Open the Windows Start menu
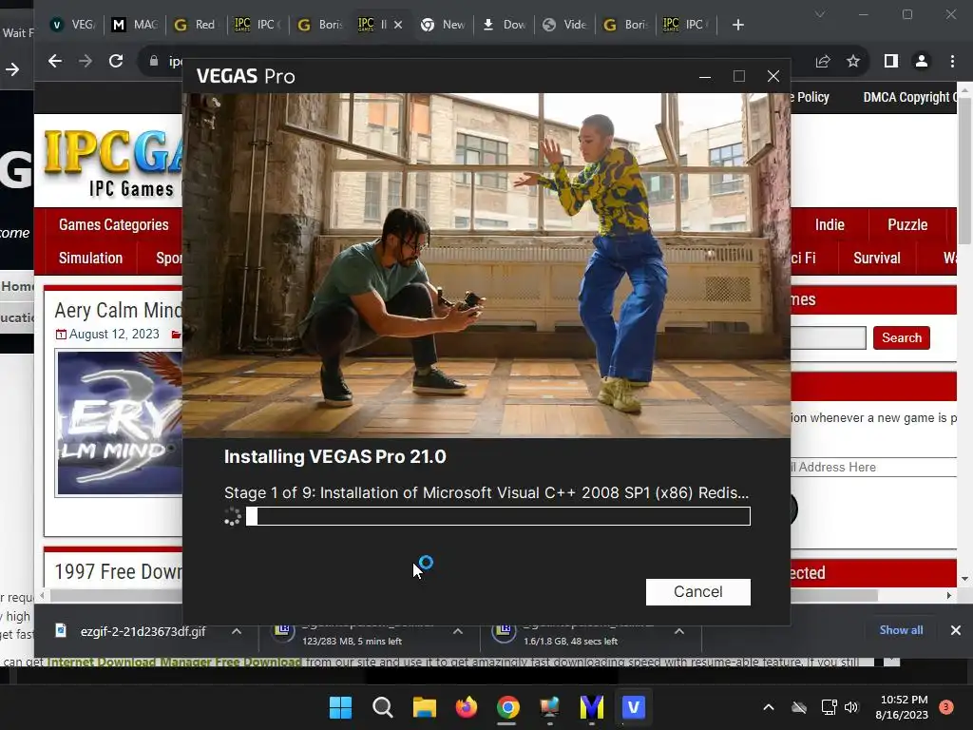This screenshot has width=973, height=730. [341, 707]
